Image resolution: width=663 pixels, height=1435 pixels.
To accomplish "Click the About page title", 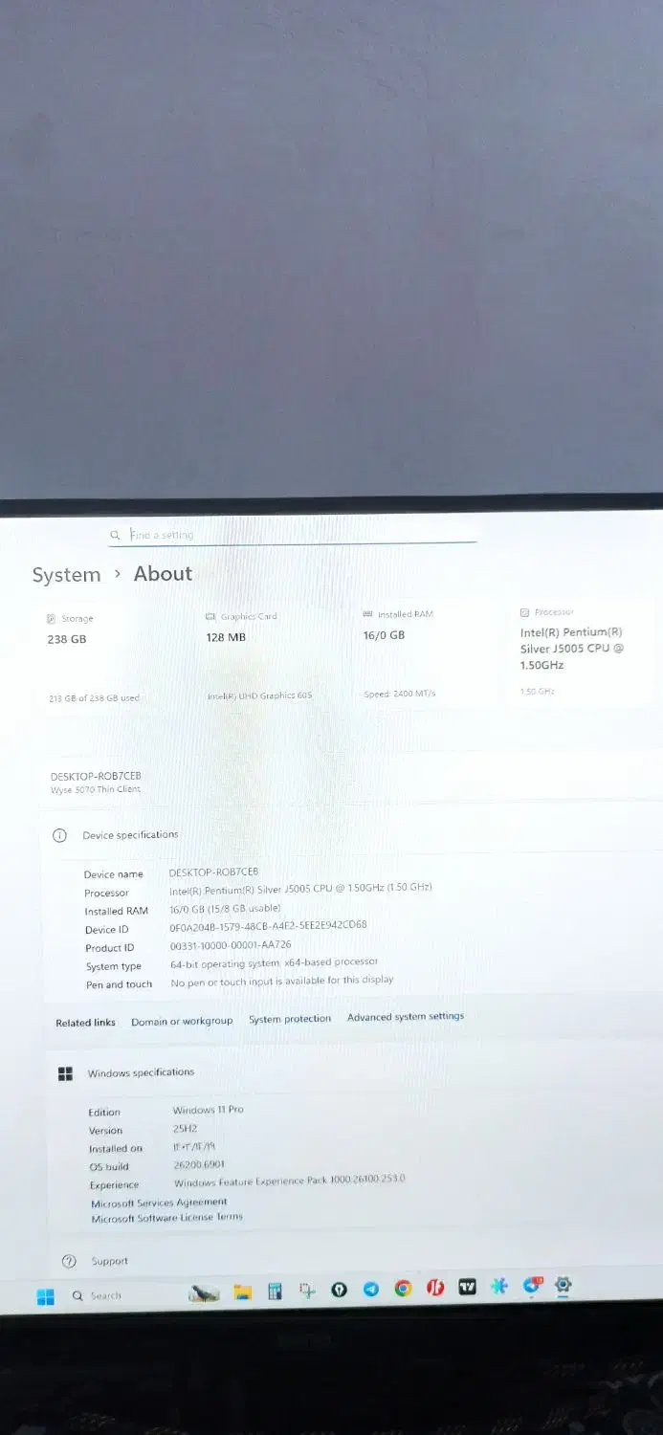I will 163,574.
